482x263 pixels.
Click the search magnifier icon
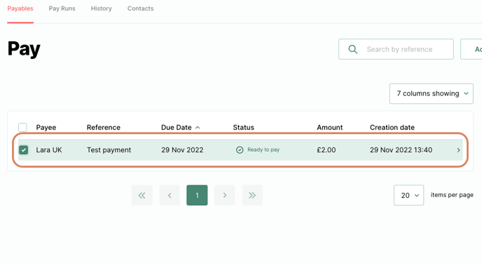coord(353,49)
